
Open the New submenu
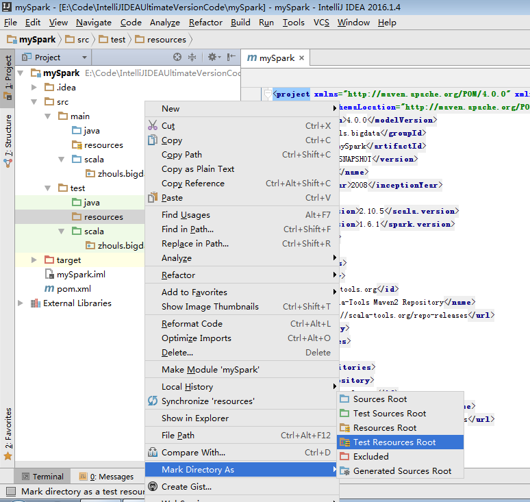point(242,108)
